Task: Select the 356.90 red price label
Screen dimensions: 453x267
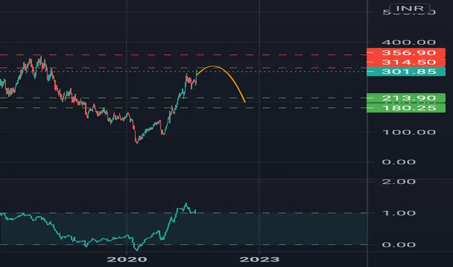Action: click(406, 53)
